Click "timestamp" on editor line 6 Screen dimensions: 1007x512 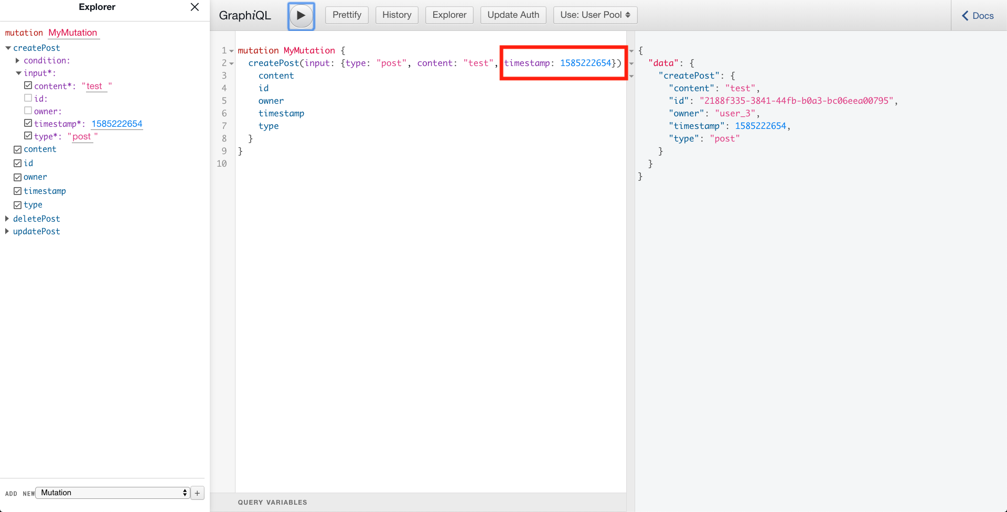click(281, 113)
